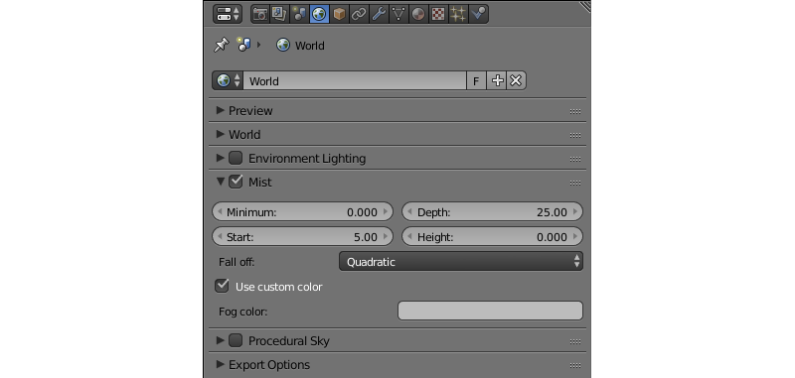Increase Minimum with its right arrow
Screen dimensions: 795x378
tap(386, 212)
